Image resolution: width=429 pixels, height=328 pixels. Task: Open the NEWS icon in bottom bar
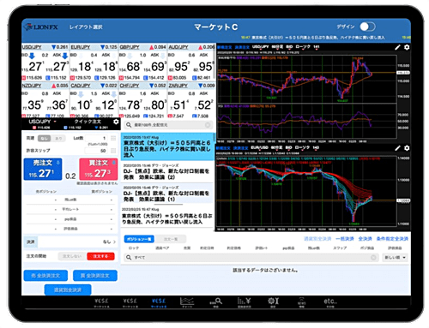point(301,302)
